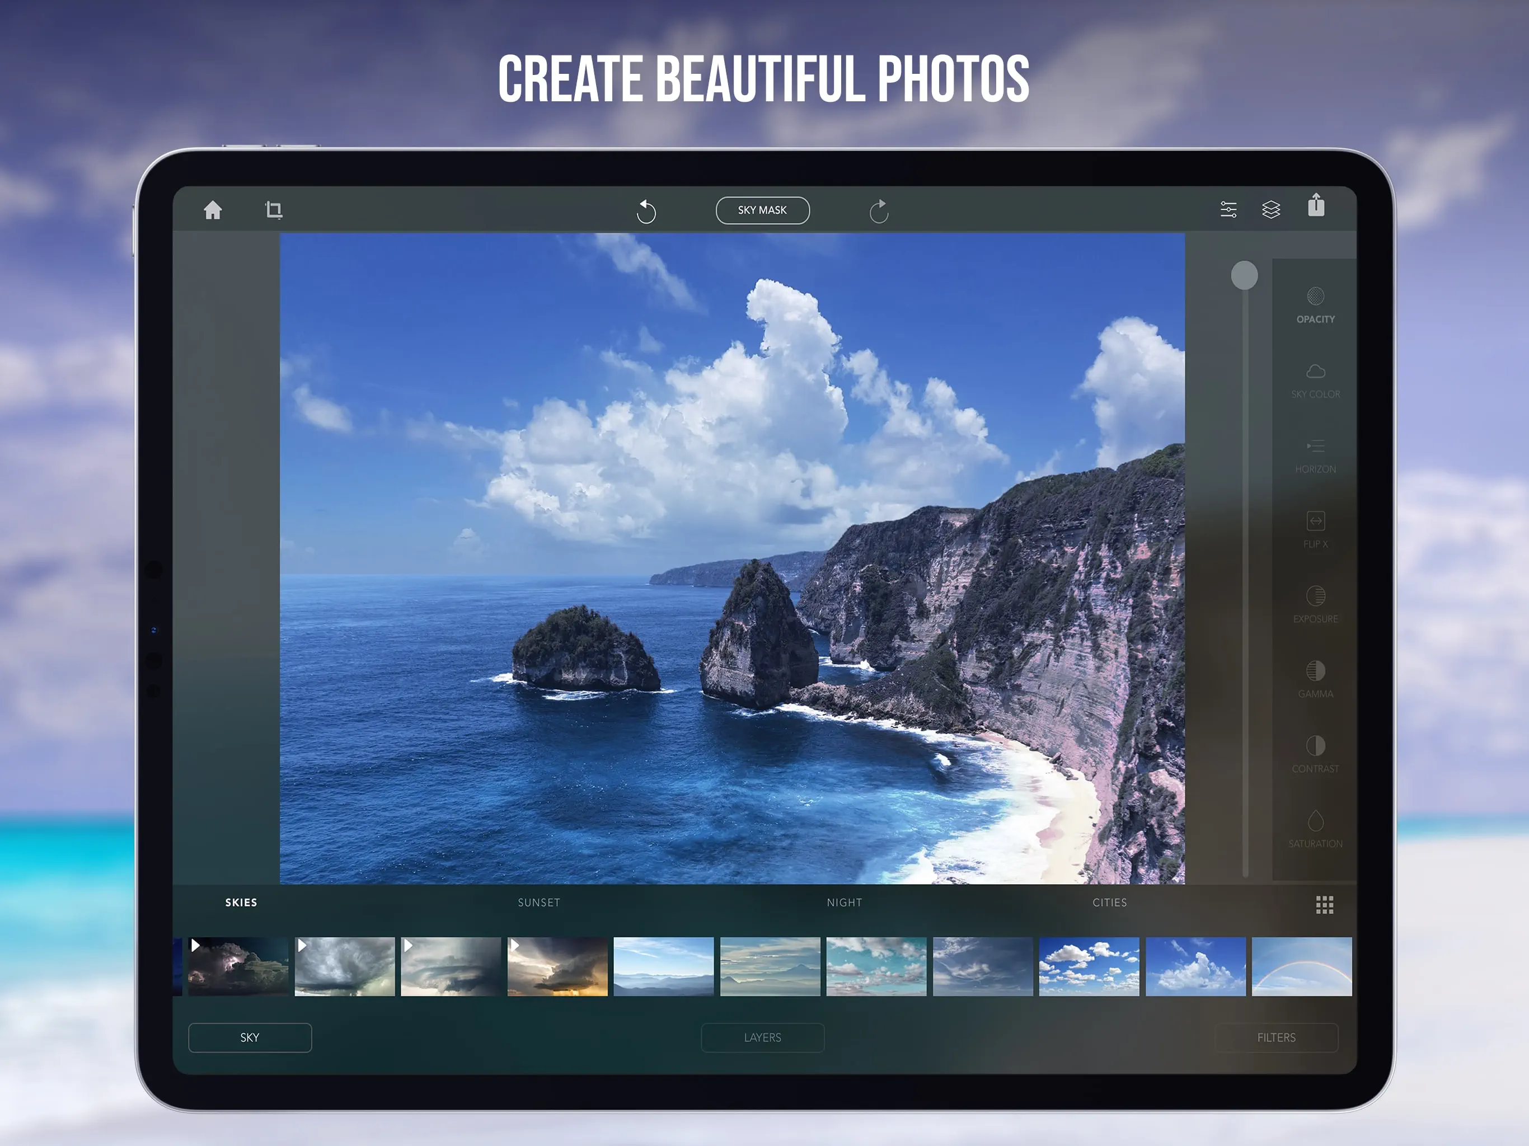1529x1146 pixels.
Task: Open the adjustments sliders icon
Action: [x=1228, y=209]
